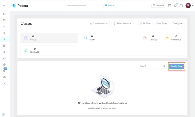Open the Fax Inbox button
This screenshot has width=195, height=117.
point(158,6)
